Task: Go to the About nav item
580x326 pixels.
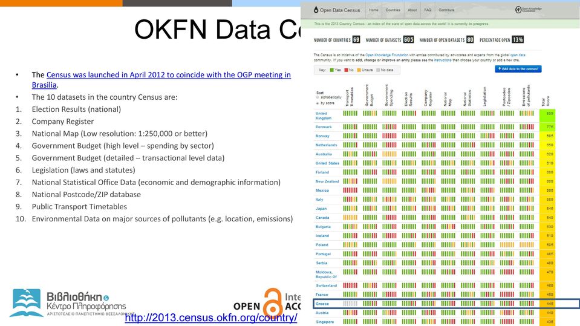Action: [412, 10]
